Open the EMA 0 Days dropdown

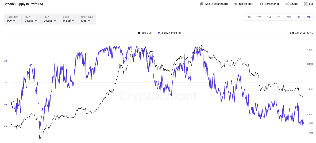click(x=50, y=21)
